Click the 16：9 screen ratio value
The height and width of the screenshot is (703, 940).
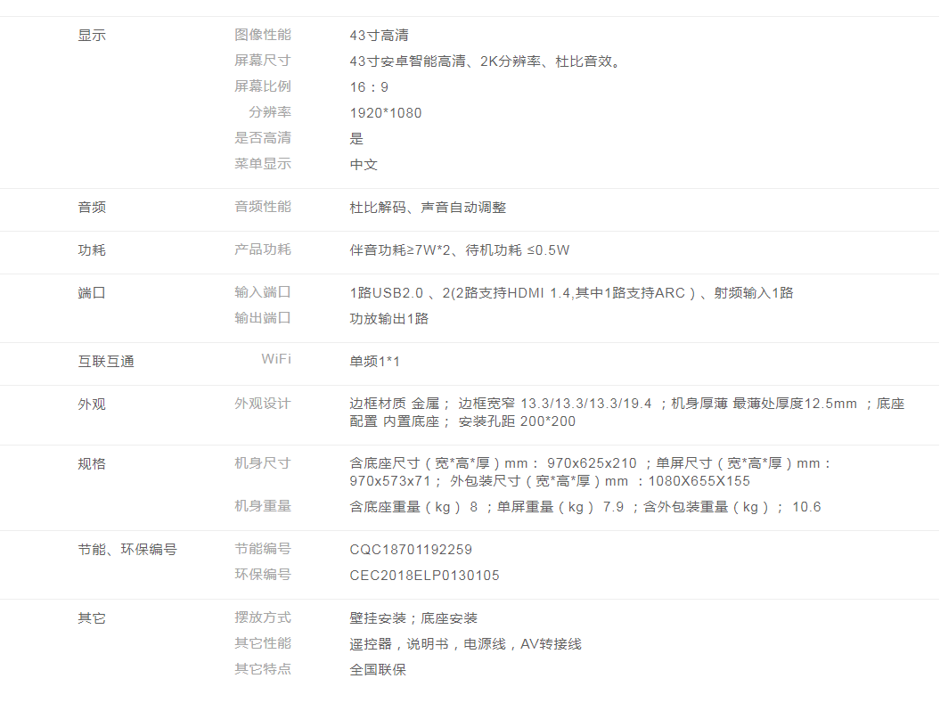[x=369, y=87]
